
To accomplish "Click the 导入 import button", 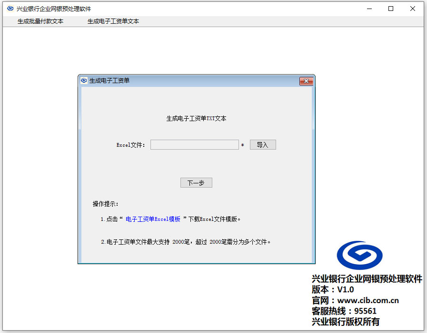I will click(x=263, y=144).
